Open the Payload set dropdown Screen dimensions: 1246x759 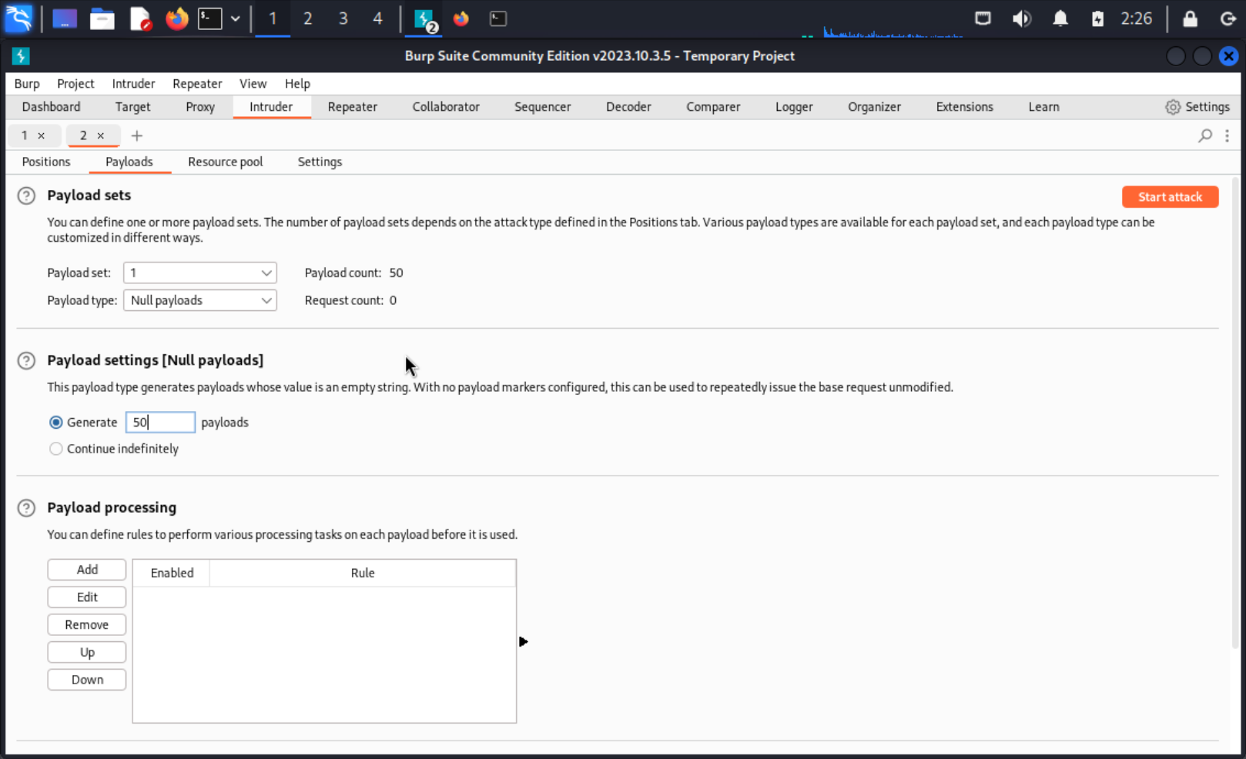coord(200,273)
